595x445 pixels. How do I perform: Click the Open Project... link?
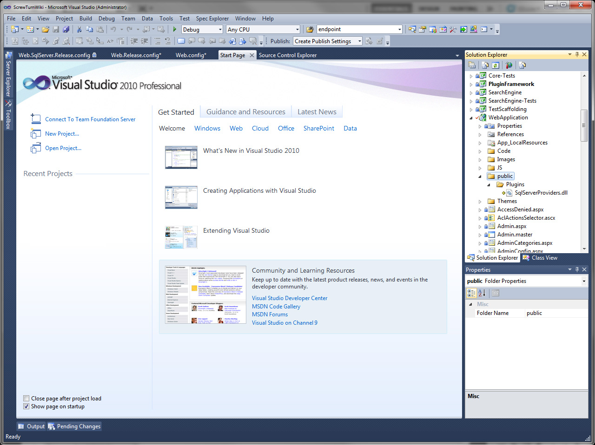click(x=63, y=148)
